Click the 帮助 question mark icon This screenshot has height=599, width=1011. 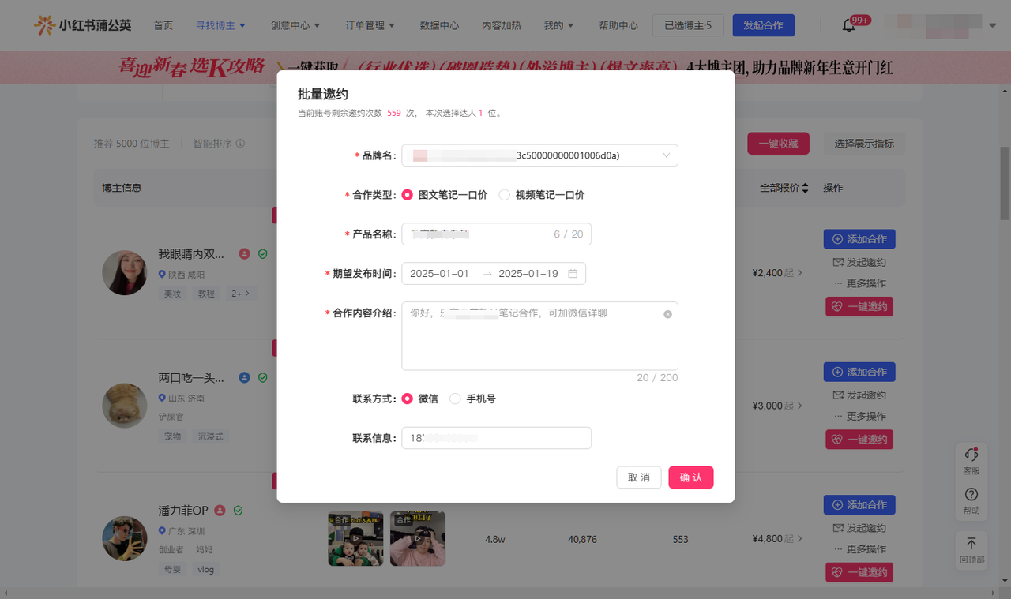tap(972, 495)
